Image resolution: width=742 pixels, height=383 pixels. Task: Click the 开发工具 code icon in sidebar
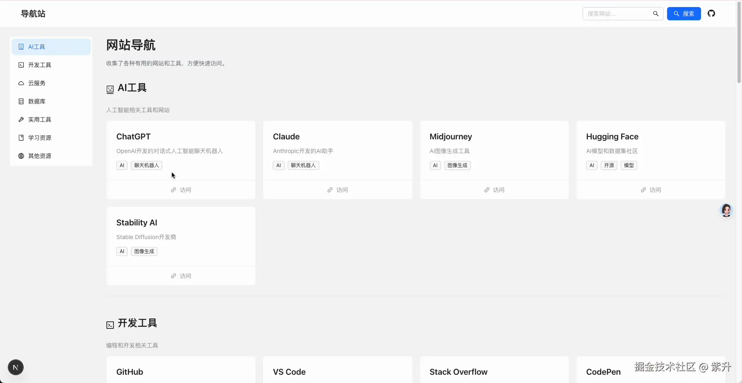(x=20, y=65)
